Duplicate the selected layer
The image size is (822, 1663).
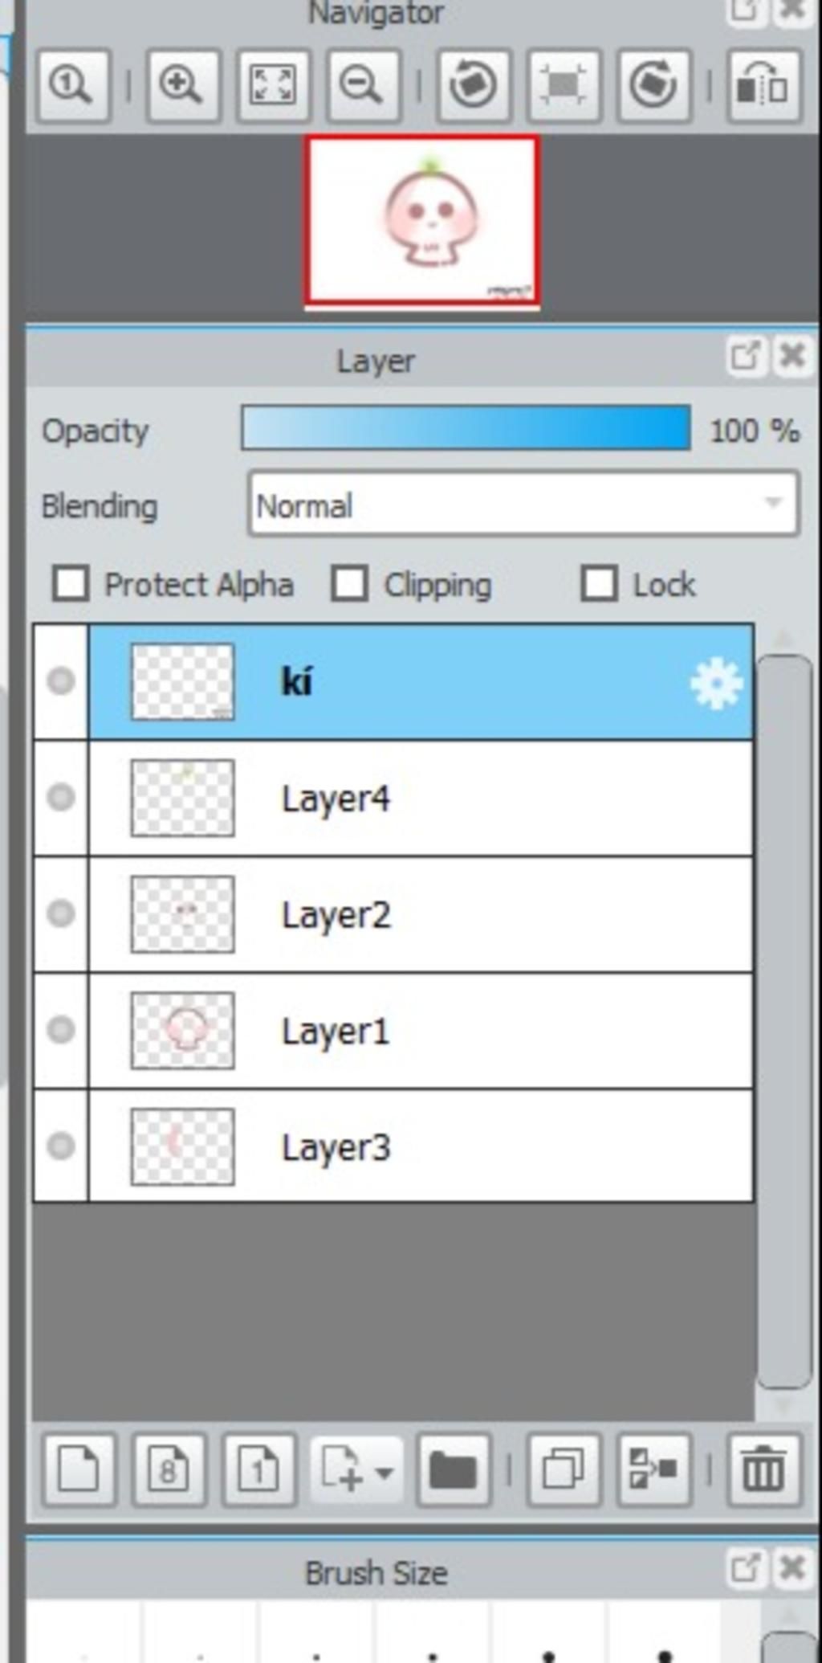click(x=564, y=1469)
